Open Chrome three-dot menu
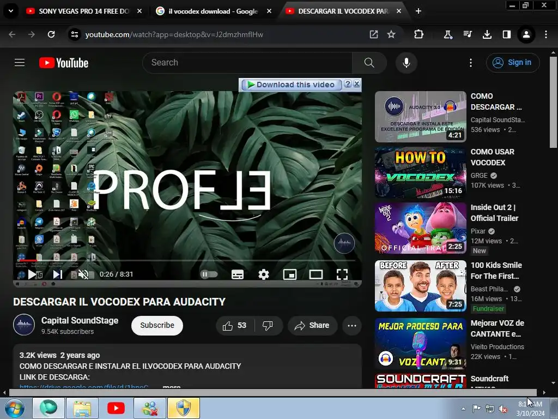Screen dimensions: 558x419 point(546,34)
